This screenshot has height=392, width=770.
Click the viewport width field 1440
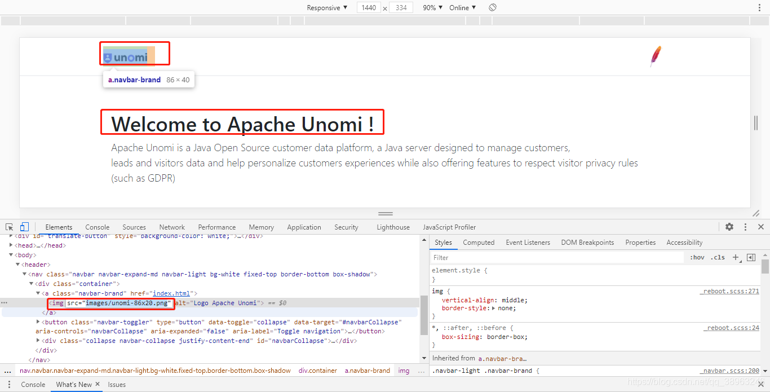tap(369, 7)
